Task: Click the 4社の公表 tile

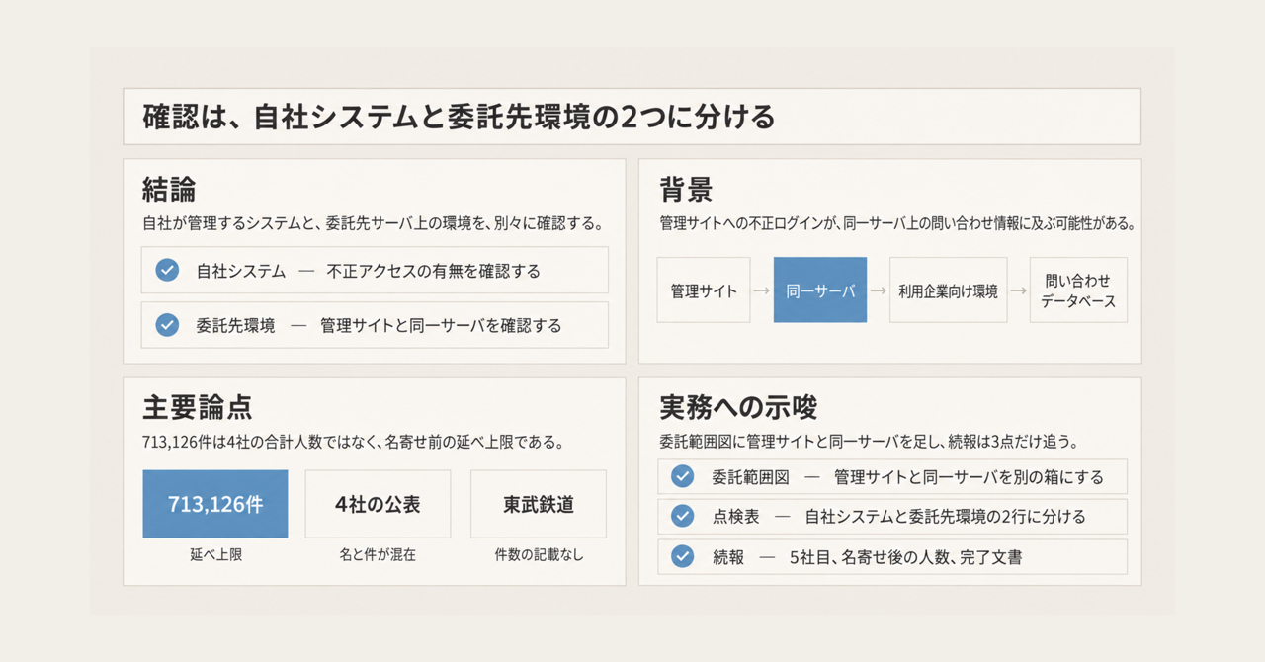Action: (x=378, y=504)
